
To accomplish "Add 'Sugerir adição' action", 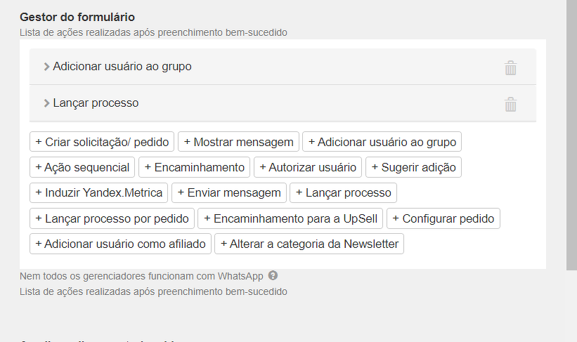I will (x=413, y=167).
